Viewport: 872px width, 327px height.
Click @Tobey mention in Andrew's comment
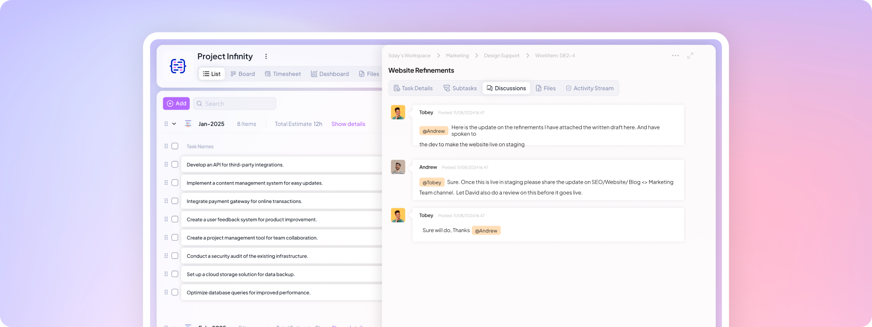point(432,183)
